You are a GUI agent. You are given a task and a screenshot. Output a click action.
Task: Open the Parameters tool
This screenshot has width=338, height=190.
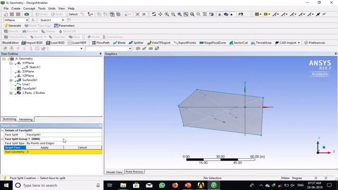64,26
